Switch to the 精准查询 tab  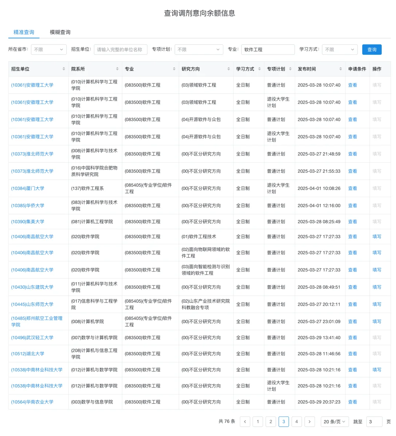[x=24, y=32]
